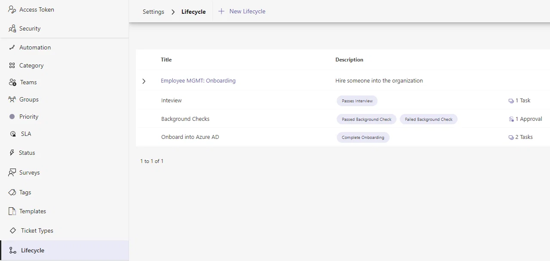Click the approval icon for Background Checks
The image size is (550, 261).
tap(511, 119)
